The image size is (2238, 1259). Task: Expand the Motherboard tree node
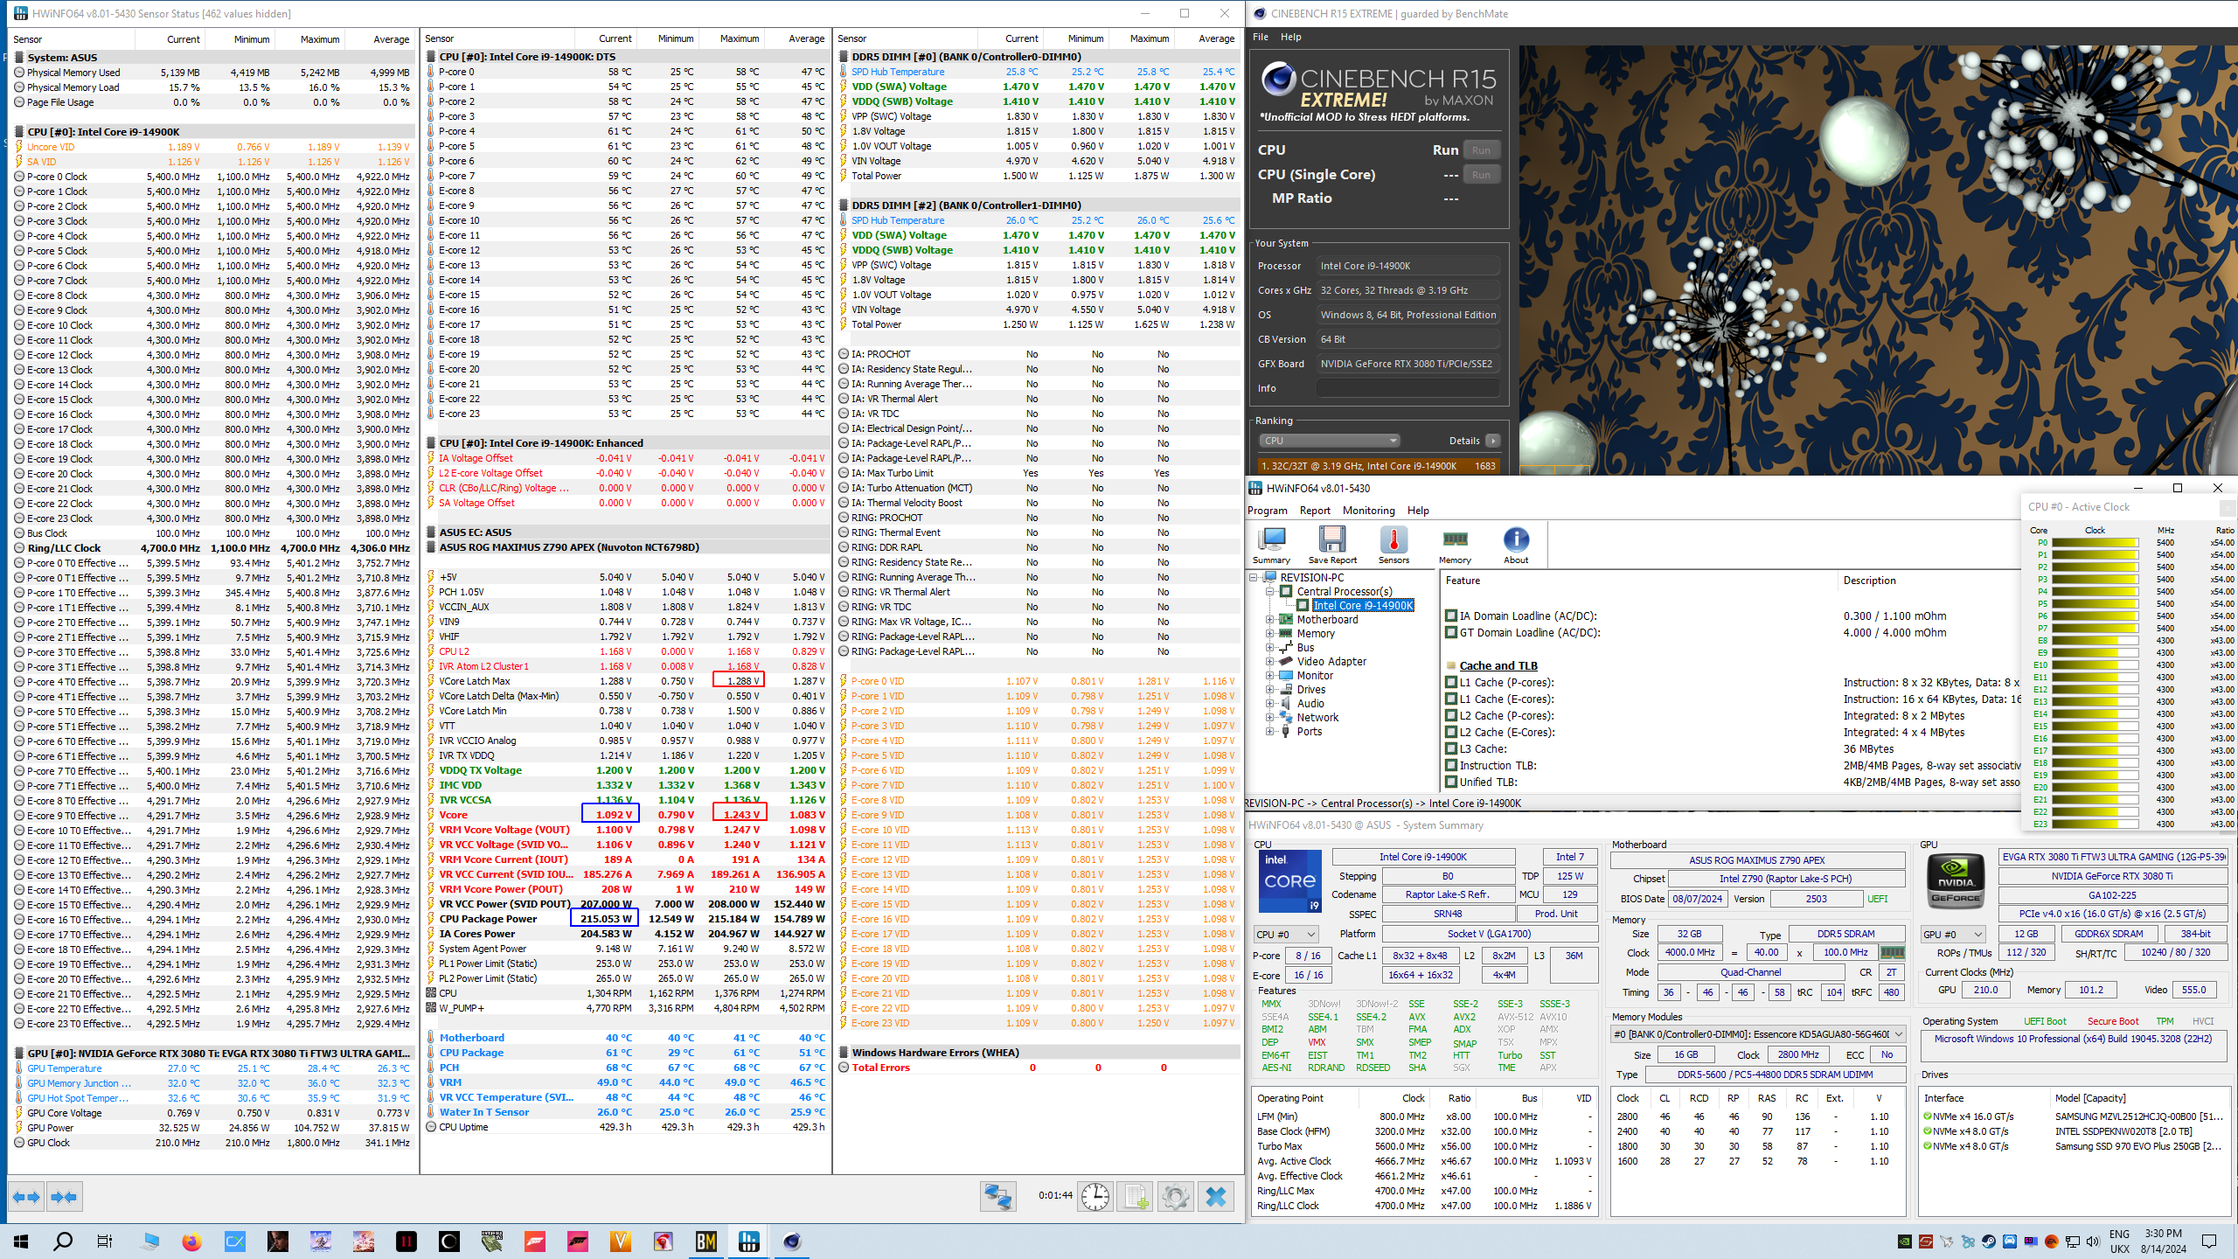tap(1270, 620)
